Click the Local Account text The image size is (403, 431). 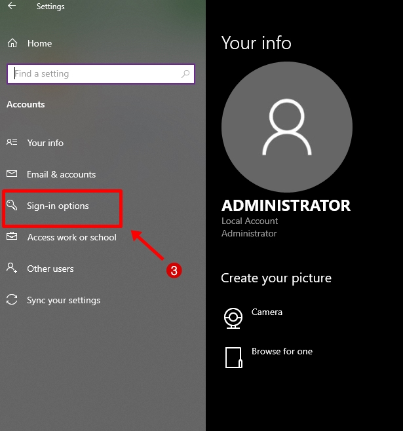click(250, 221)
